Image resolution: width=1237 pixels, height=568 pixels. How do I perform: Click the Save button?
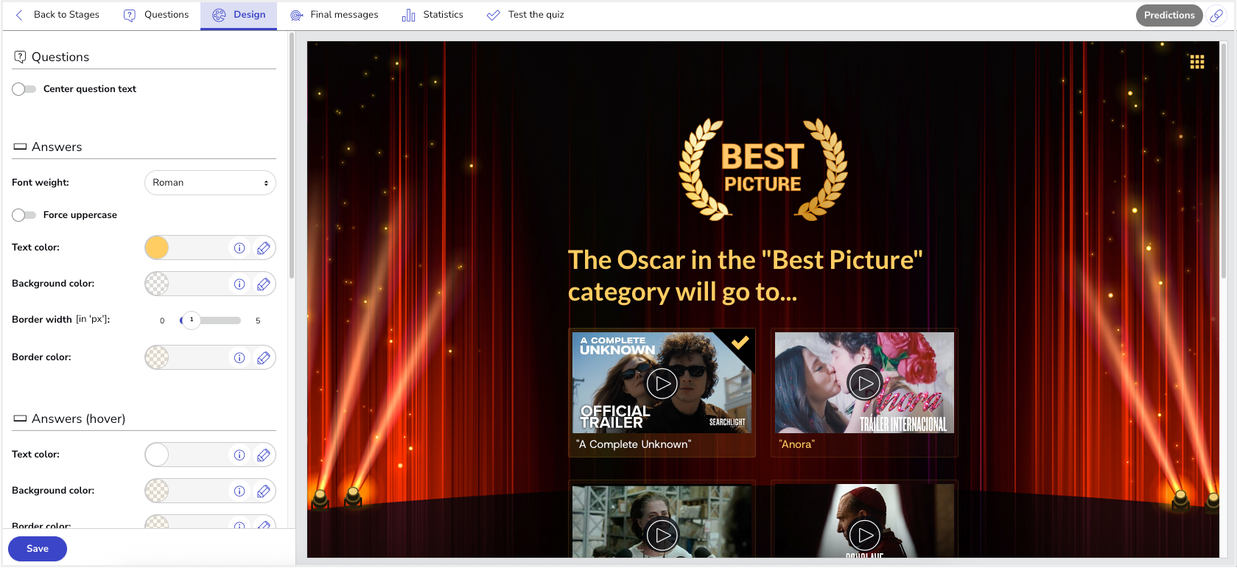[x=38, y=549]
